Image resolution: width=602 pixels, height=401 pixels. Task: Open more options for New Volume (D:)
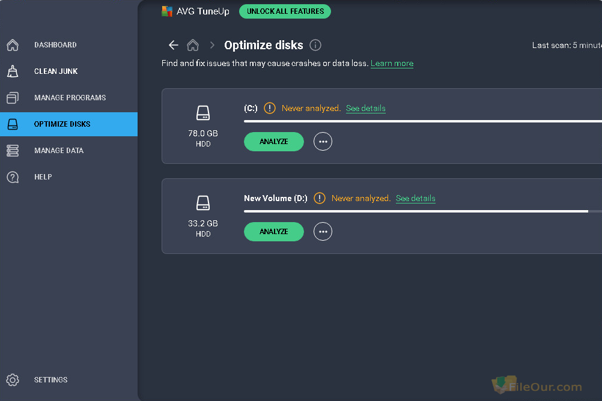(323, 232)
